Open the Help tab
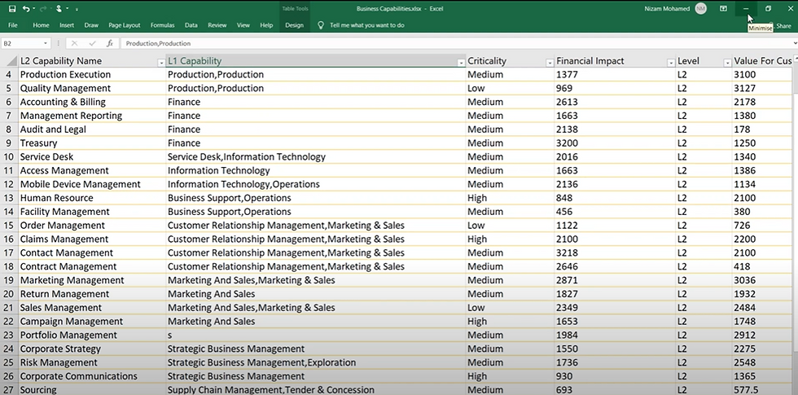This screenshot has width=798, height=395. (266, 25)
